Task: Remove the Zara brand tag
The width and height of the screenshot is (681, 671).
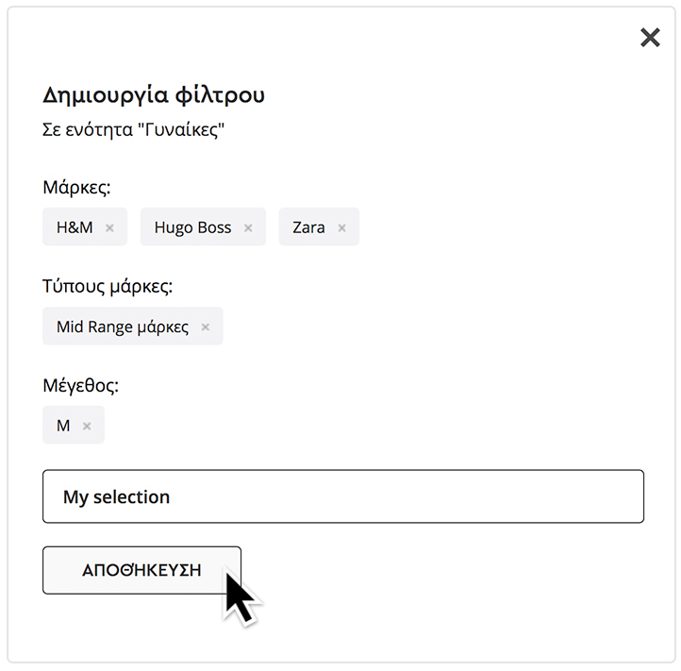Action: click(341, 228)
